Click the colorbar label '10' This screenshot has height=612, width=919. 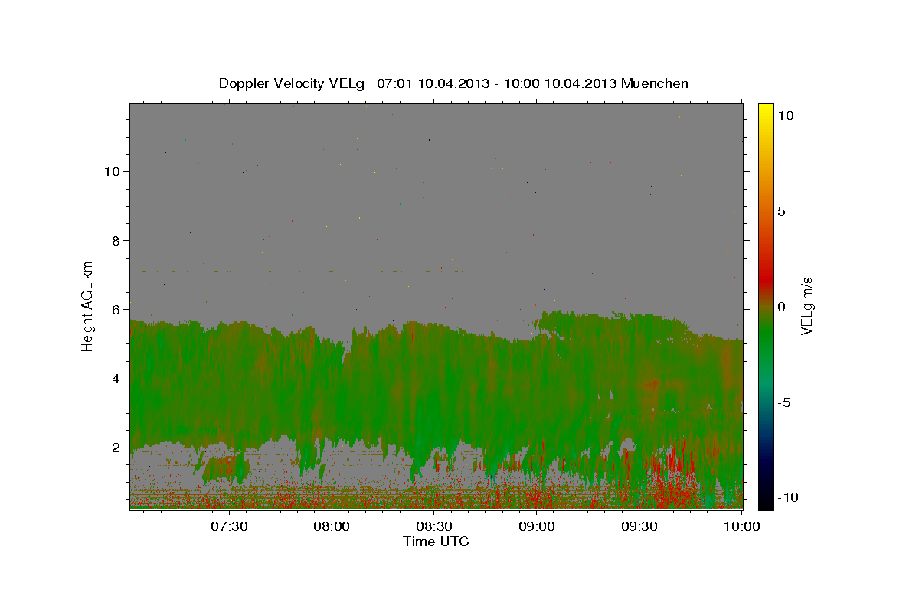click(x=785, y=116)
